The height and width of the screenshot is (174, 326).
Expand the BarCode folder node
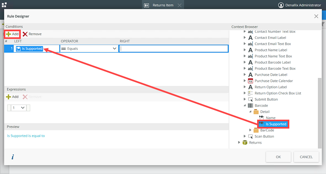tap(250, 130)
